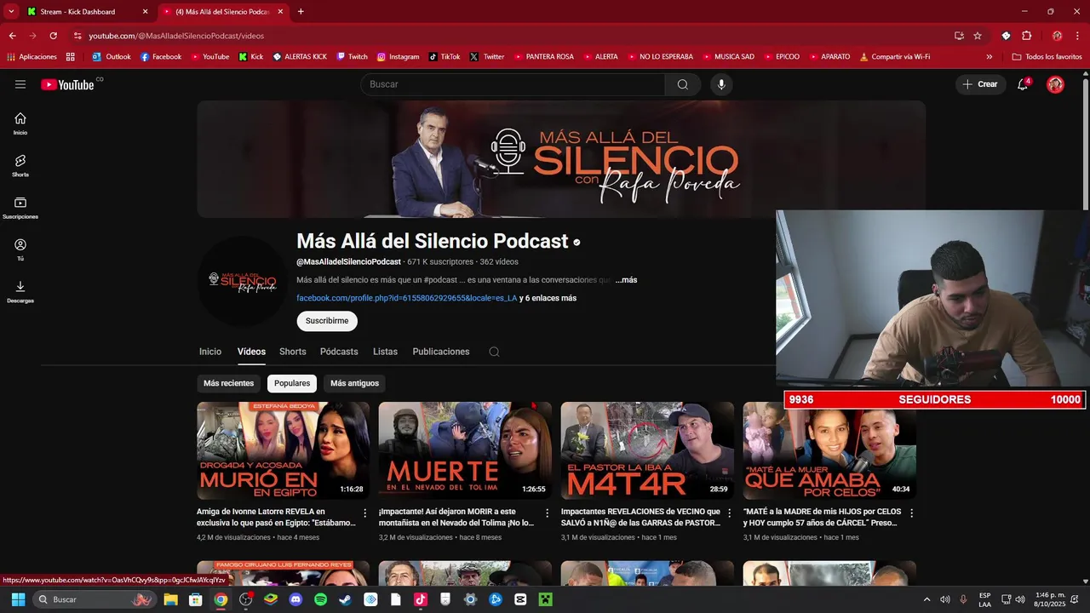Start voice search with the microphone

pyautogui.click(x=721, y=84)
